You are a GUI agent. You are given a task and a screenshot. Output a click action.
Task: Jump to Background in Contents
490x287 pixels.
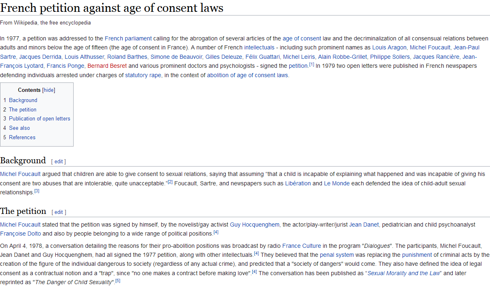[23, 100]
